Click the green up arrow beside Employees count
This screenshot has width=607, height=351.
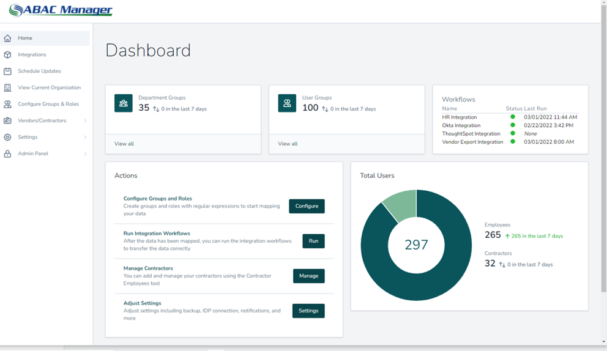pos(507,236)
